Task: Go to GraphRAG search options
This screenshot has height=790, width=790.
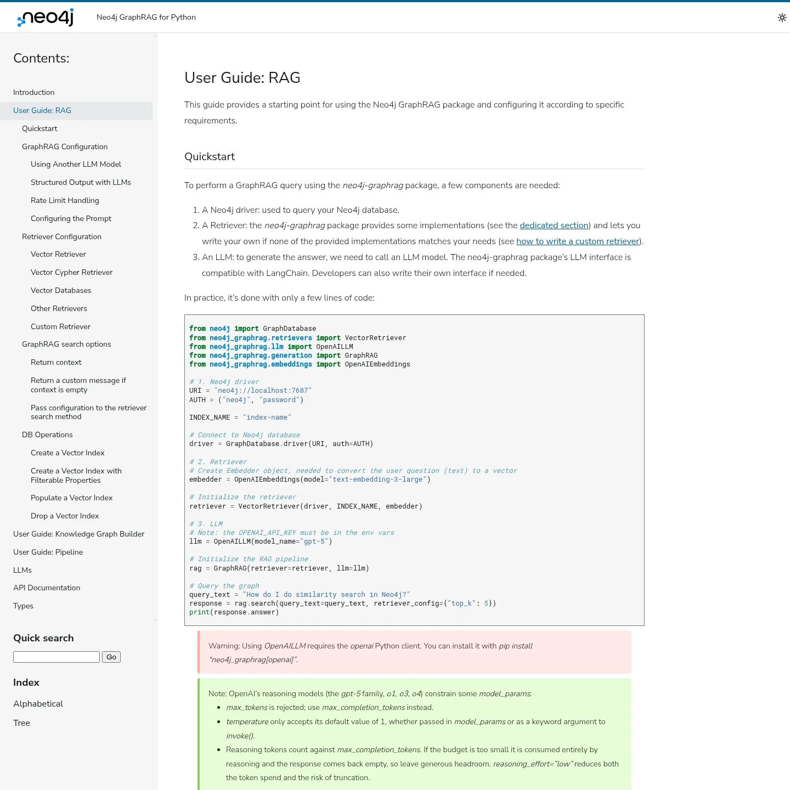Action: (66, 344)
